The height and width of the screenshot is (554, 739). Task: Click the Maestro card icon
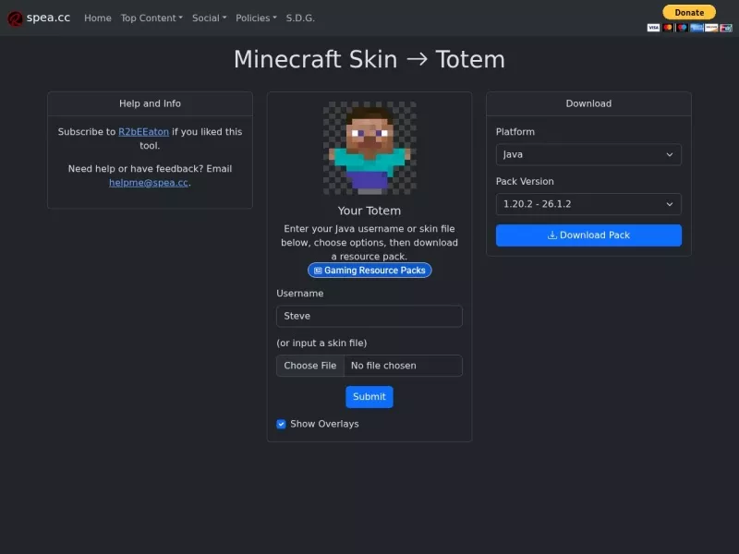click(682, 28)
